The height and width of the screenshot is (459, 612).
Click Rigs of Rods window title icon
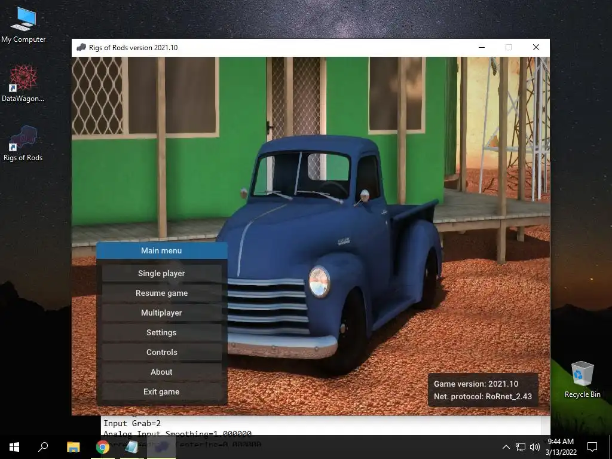[81, 48]
